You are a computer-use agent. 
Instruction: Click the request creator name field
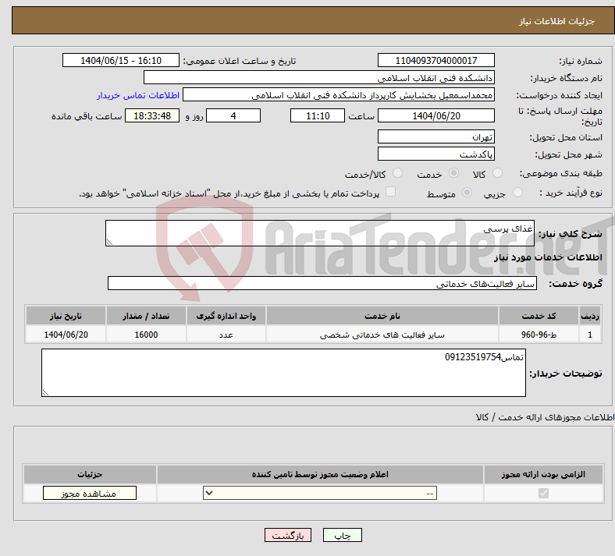point(339,95)
